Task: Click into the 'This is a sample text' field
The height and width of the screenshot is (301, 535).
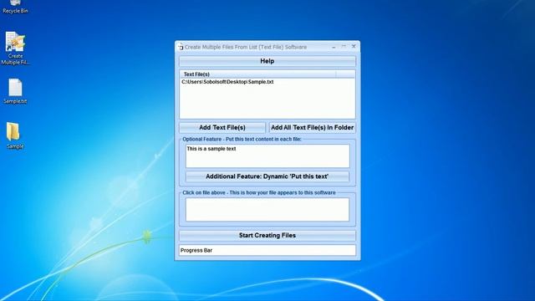Action: 267,156
